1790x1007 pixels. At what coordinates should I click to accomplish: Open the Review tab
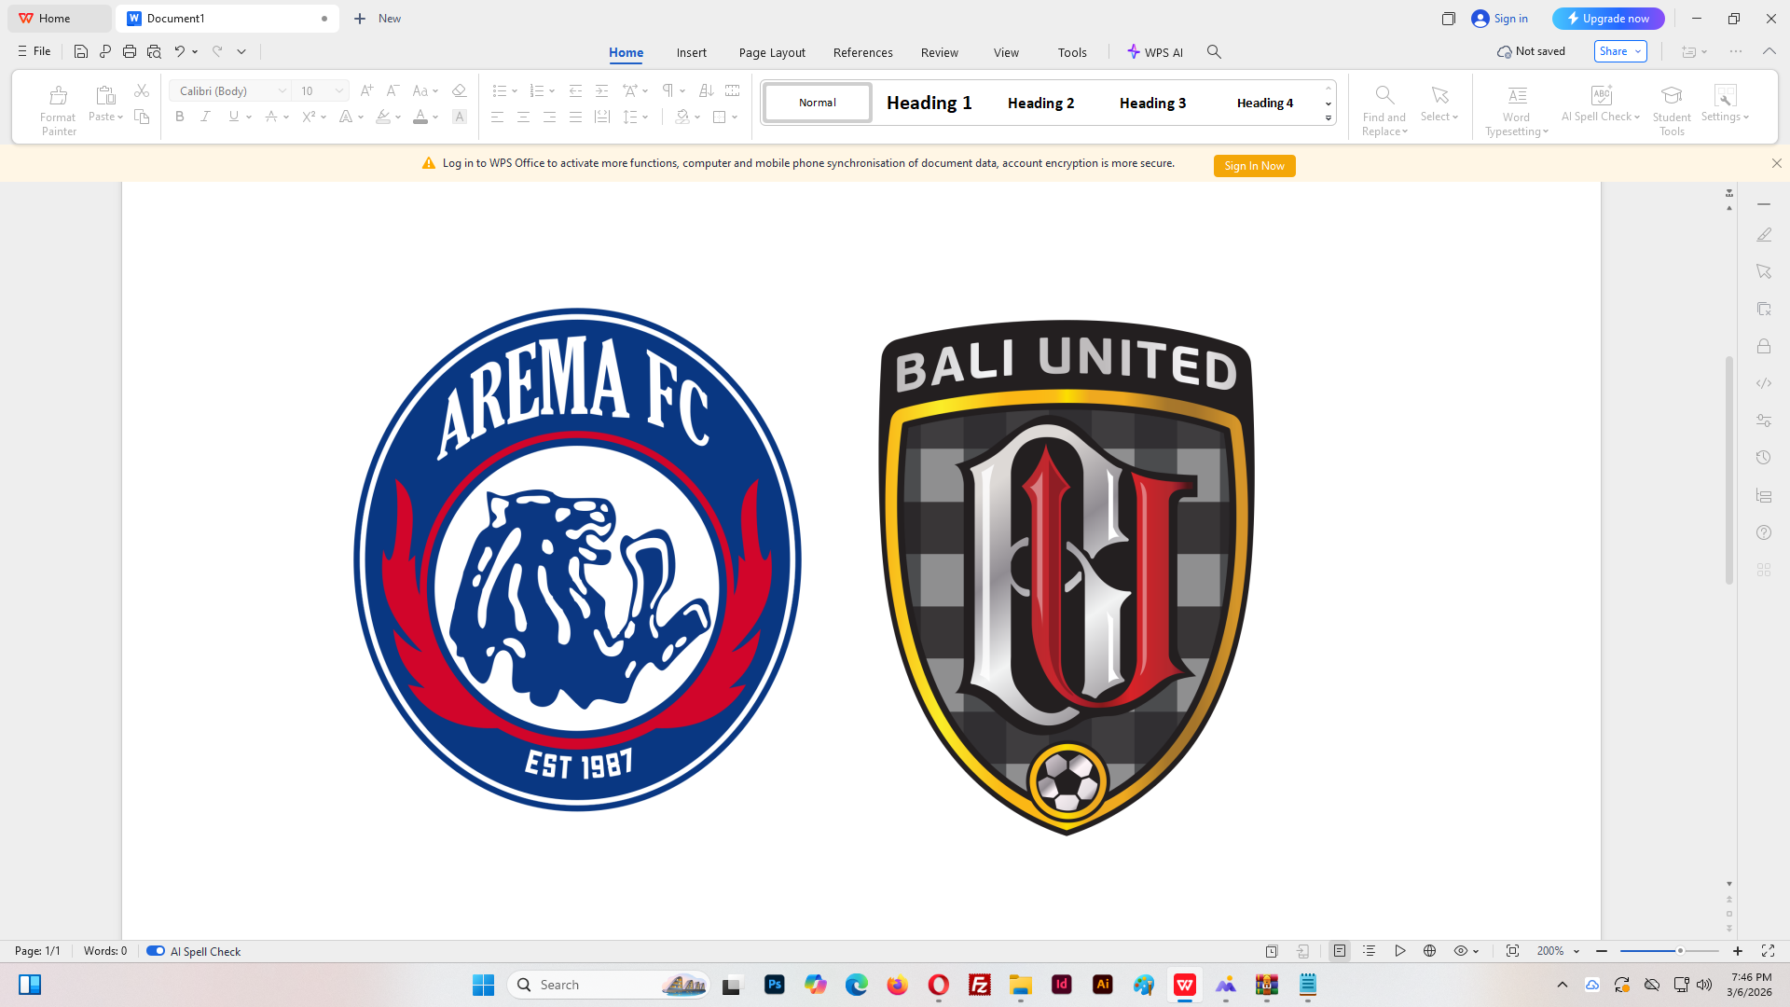(940, 52)
